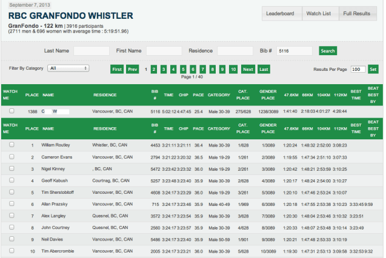The image size is (386, 258).
Task: Open the Full Results tab
Action: point(356,13)
